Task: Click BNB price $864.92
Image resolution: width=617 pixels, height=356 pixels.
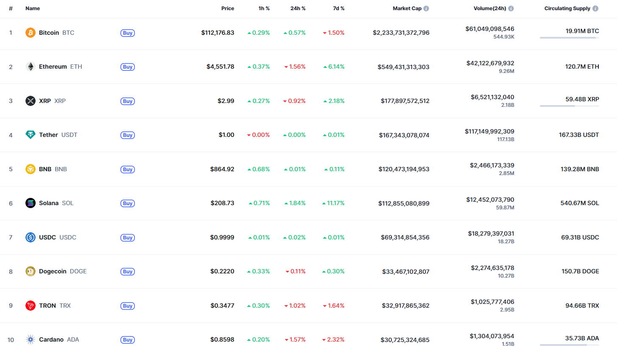Action: point(222,169)
